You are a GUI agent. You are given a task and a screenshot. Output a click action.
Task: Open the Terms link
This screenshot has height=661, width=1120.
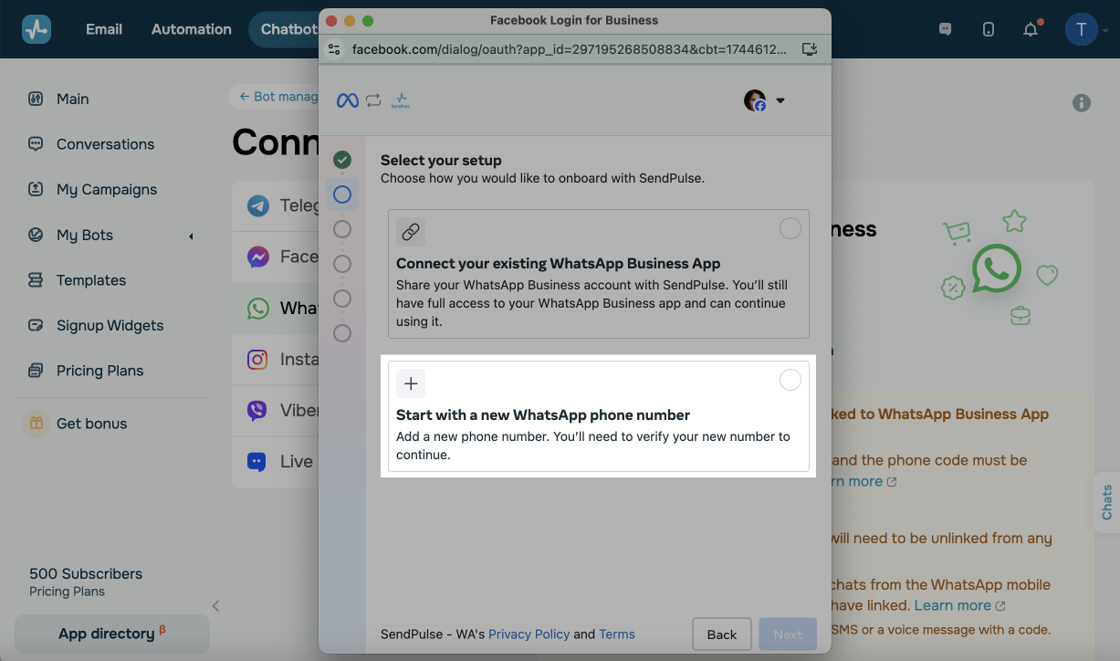617,634
